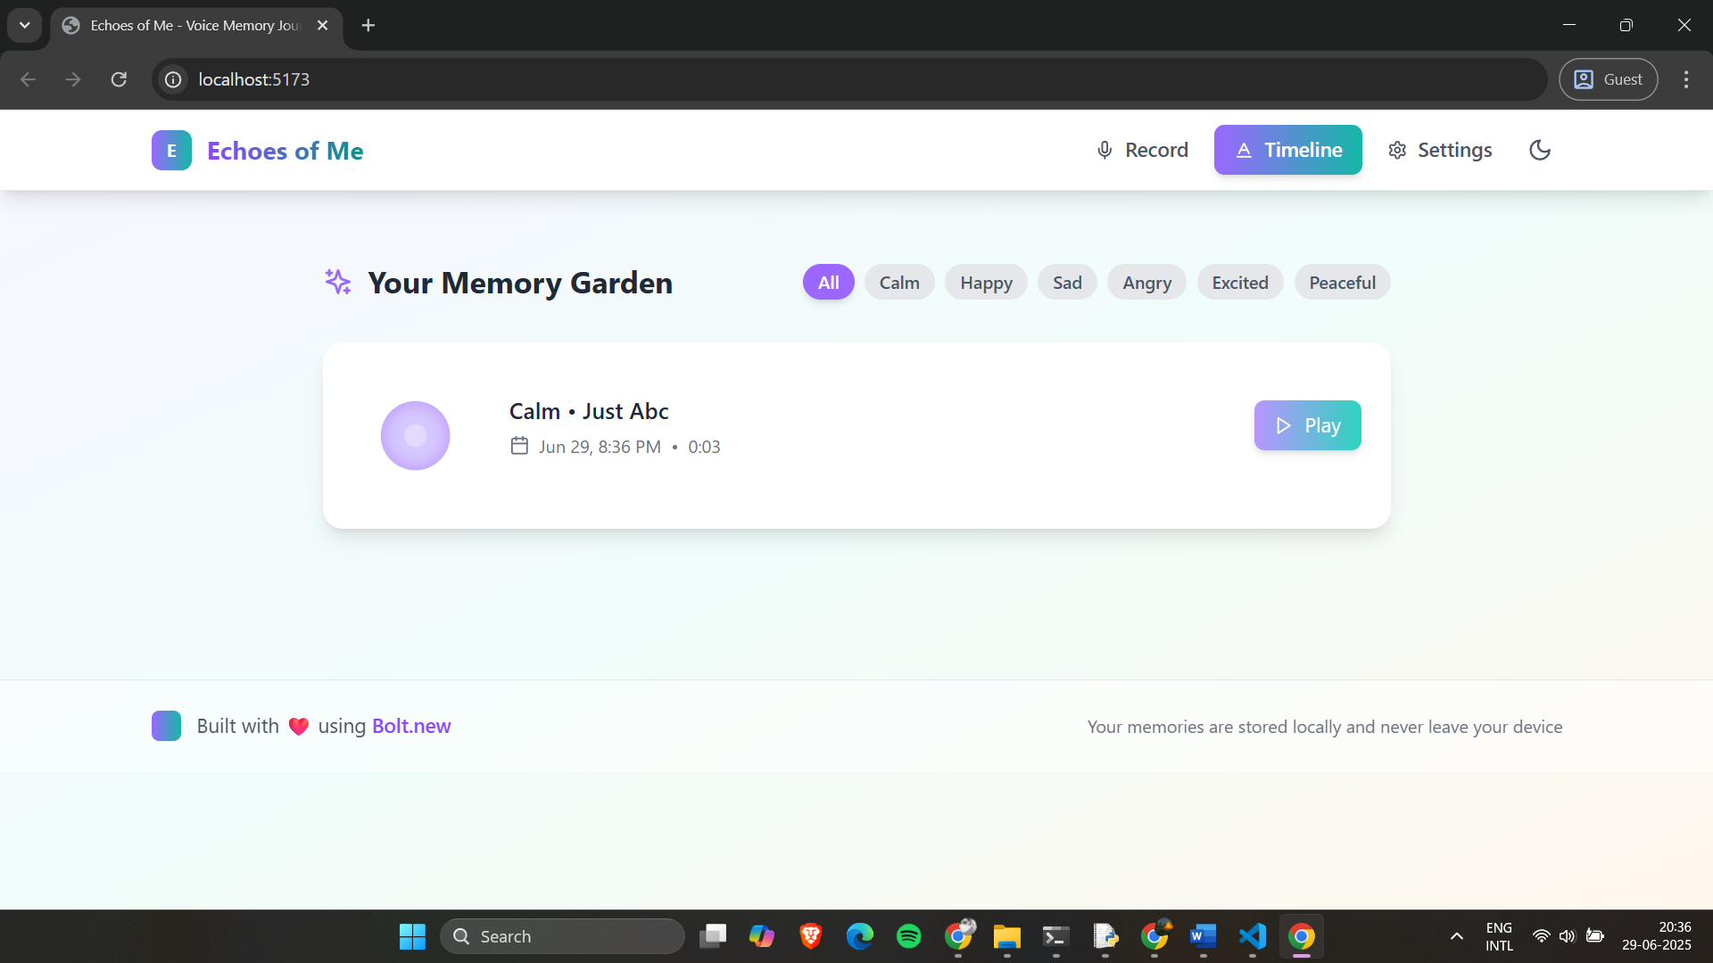This screenshot has height=963, width=1713.
Task: Filter memories by Calm mood
Action: [898, 283]
